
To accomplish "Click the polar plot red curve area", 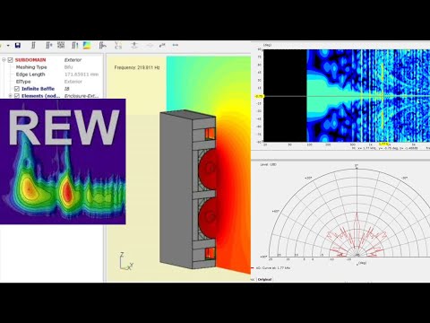I will coord(357,236).
